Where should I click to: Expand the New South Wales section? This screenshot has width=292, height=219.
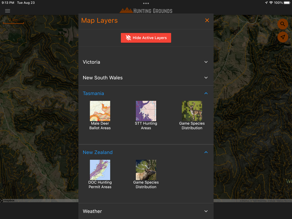coord(206,78)
